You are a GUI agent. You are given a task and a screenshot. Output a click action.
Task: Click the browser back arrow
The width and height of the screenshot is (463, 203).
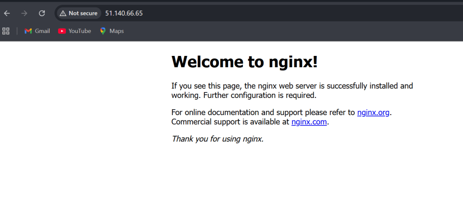(7, 13)
